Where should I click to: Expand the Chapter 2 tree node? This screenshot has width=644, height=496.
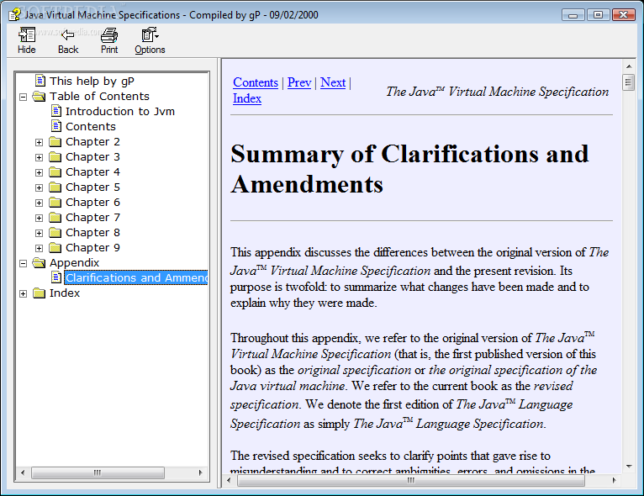point(39,142)
